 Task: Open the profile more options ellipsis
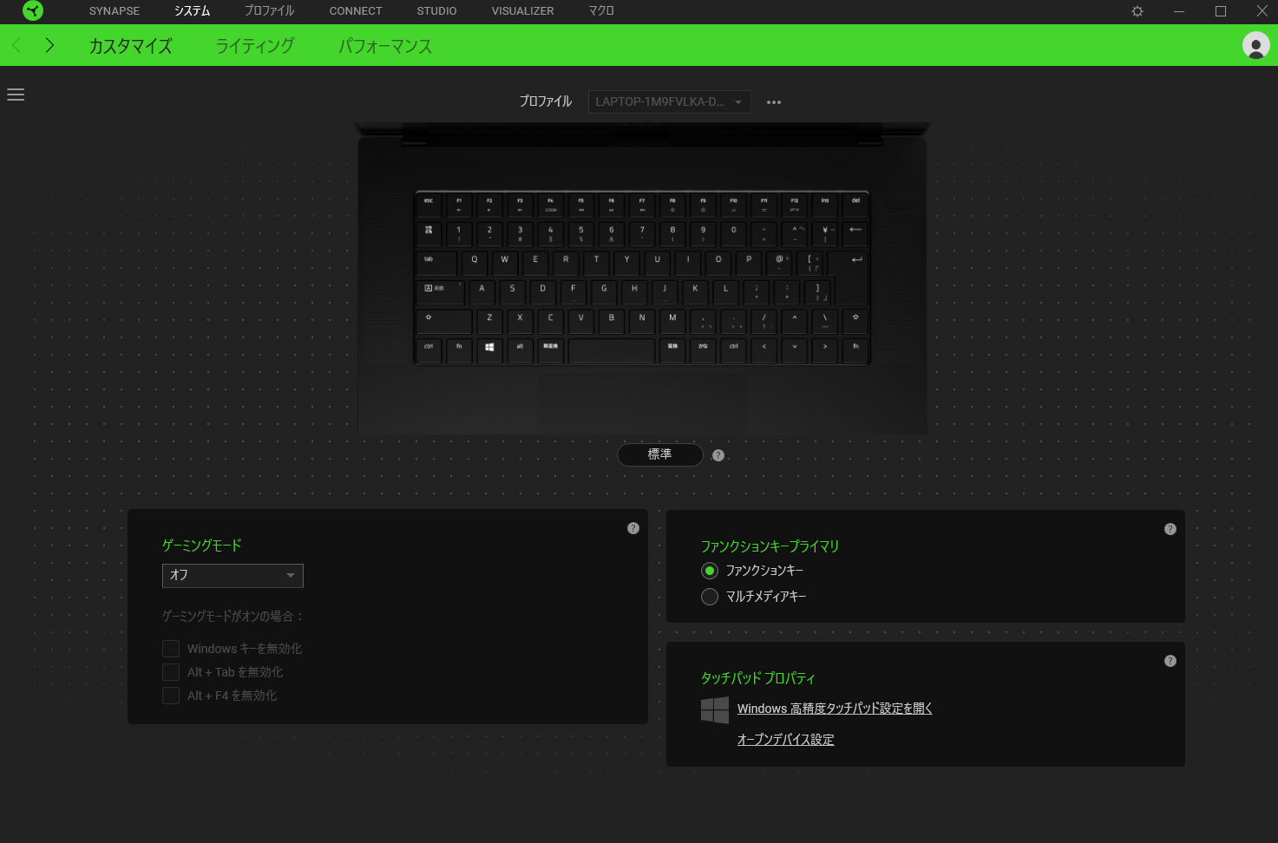point(774,102)
